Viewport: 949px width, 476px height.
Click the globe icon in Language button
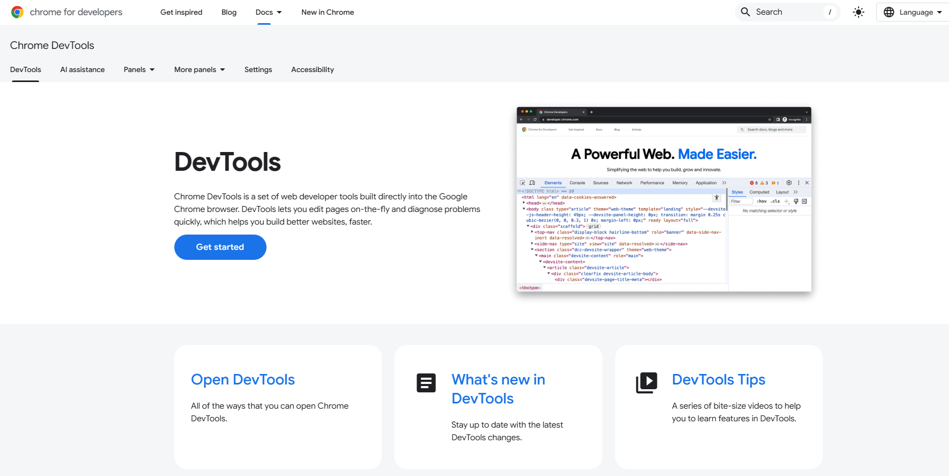click(889, 12)
